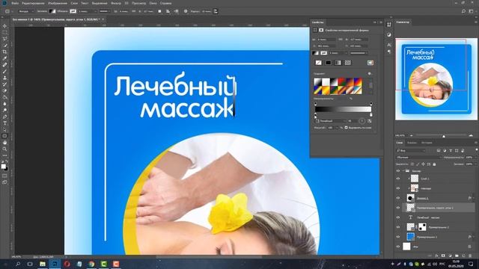Switch to the История tab
Image resolution: width=479 pixels, height=269 pixels.
pos(427,143)
